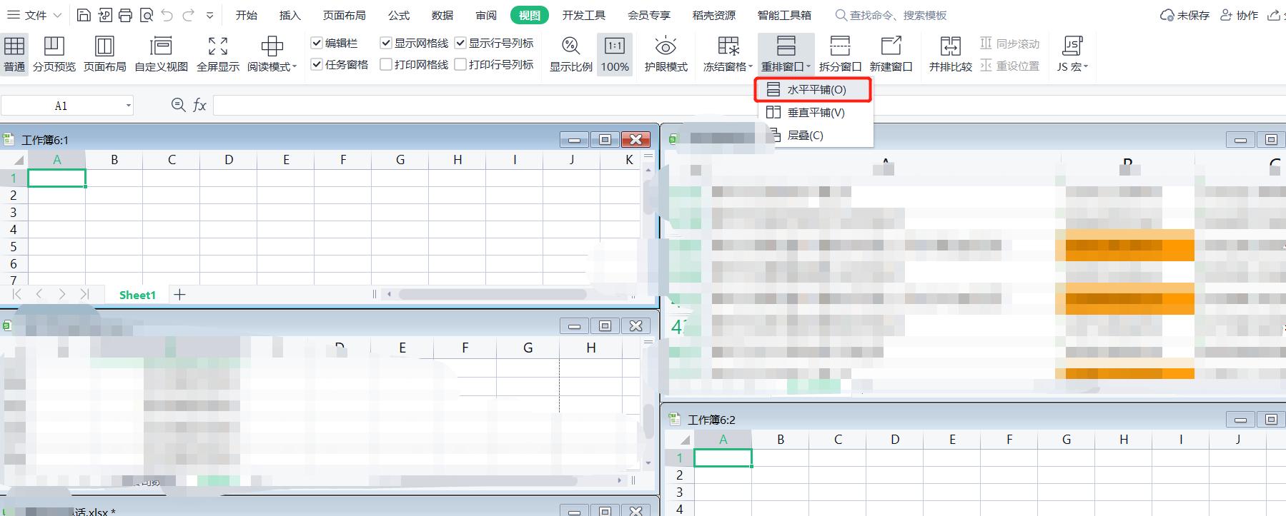Viewport: 1286px width, 516px height.
Task: Expand quick access toolbar customize arrow
Action: coord(209,15)
